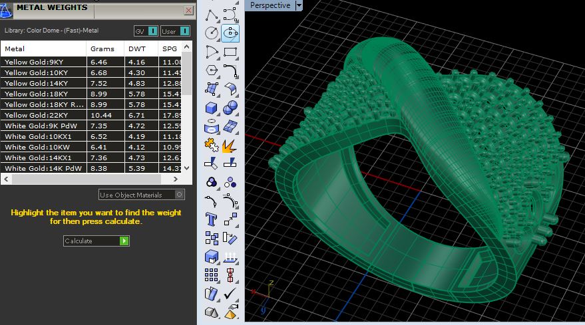The image size is (585, 325).
Task: Click the Metal column header
Action: click(x=43, y=49)
